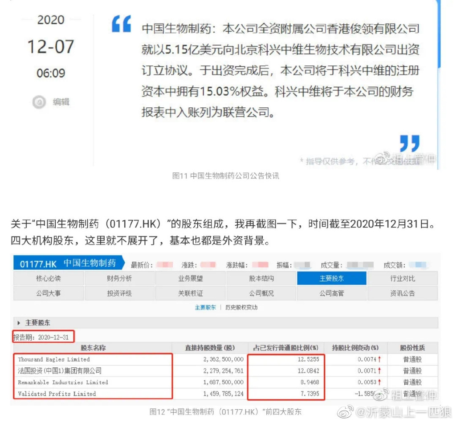Click the 占已发行普通股比例(%) column header
Screen dimensions: 456x423
(x=286, y=348)
